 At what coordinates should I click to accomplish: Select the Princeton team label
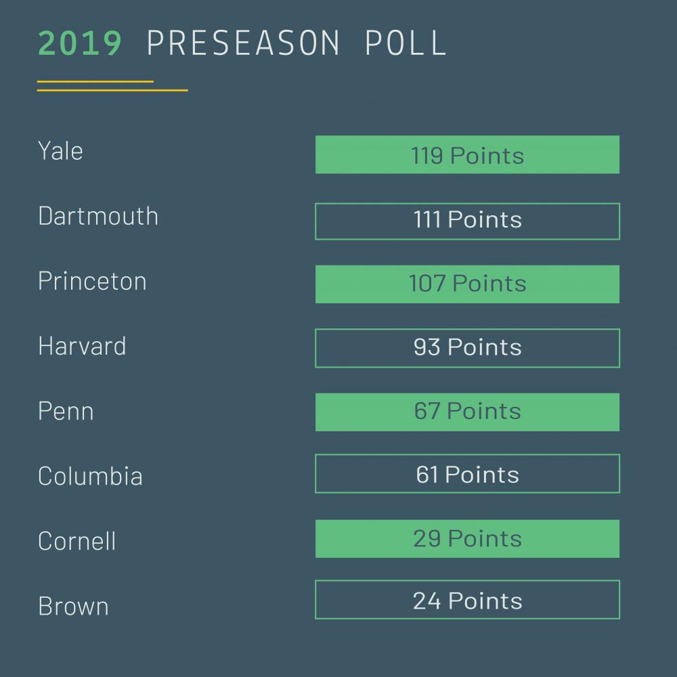92,281
